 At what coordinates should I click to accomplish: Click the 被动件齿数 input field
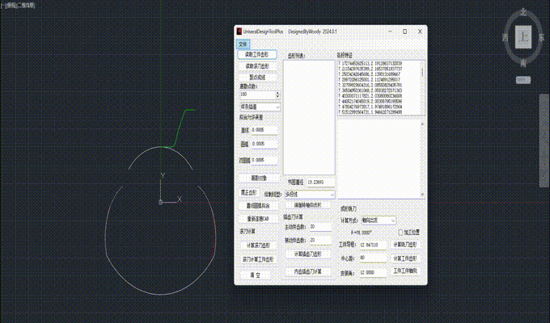(320, 241)
